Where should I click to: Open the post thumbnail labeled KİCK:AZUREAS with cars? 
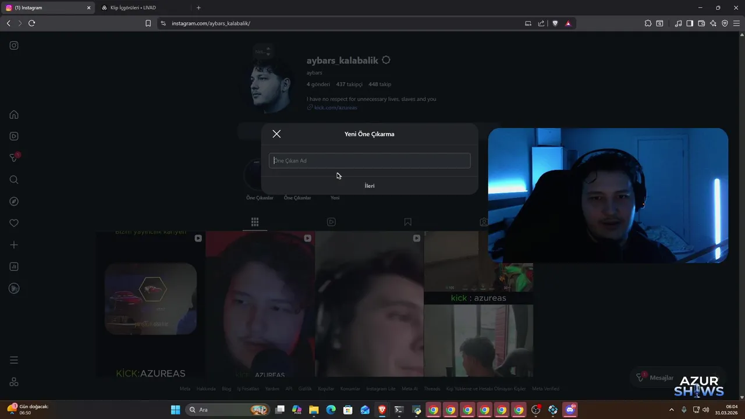pos(151,304)
